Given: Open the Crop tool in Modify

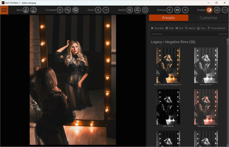Looking at the screenshot, I should tap(130, 10).
